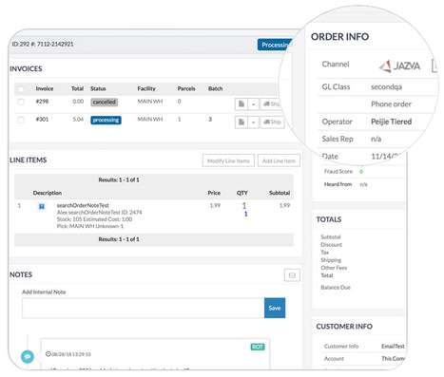Check the box for invoice #298

(x=21, y=102)
